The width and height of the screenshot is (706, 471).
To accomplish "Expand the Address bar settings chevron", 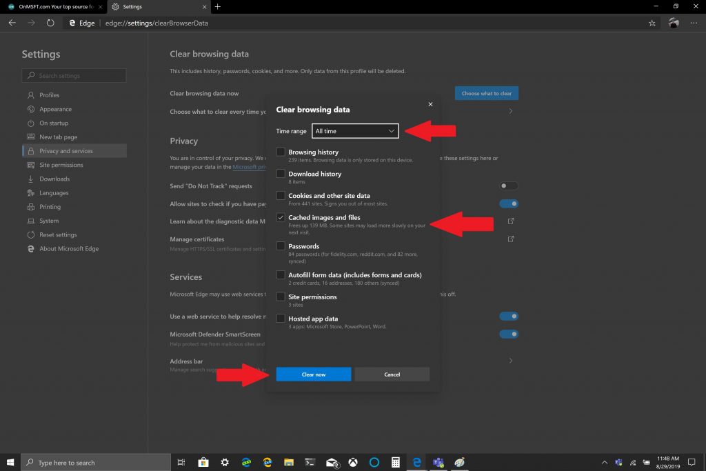I will [510, 361].
